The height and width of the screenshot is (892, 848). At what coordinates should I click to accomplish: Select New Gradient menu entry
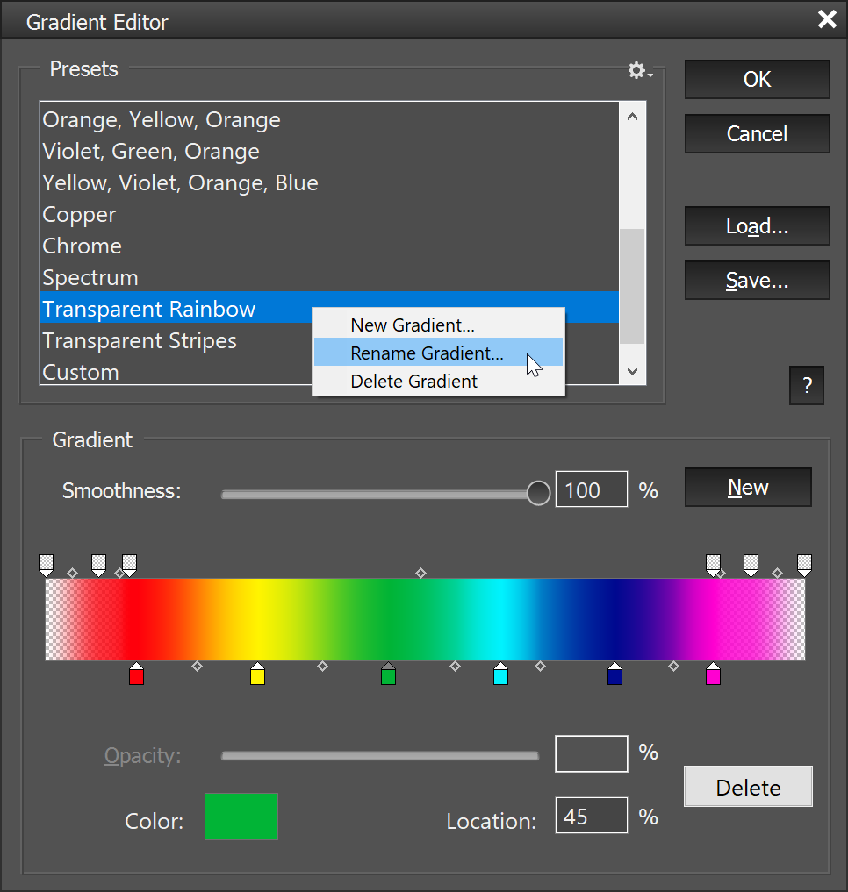point(413,325)
